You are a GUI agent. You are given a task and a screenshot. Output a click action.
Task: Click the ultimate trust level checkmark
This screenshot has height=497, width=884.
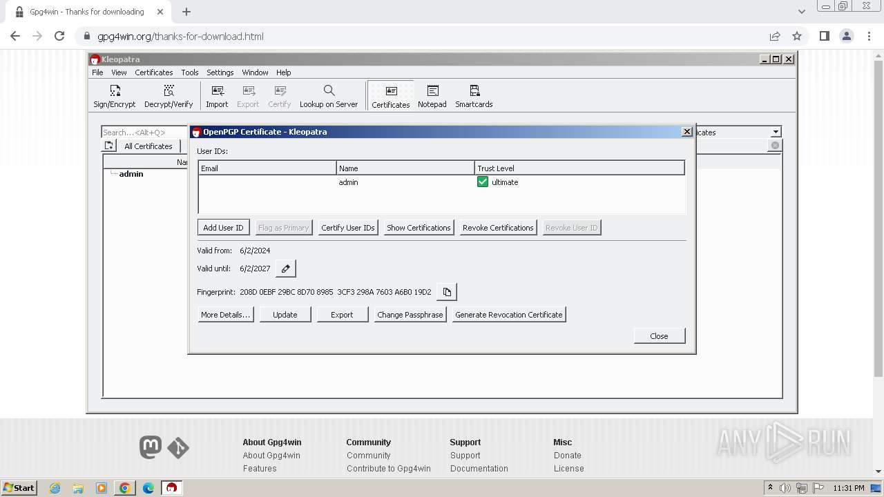(x=483, y=182)
